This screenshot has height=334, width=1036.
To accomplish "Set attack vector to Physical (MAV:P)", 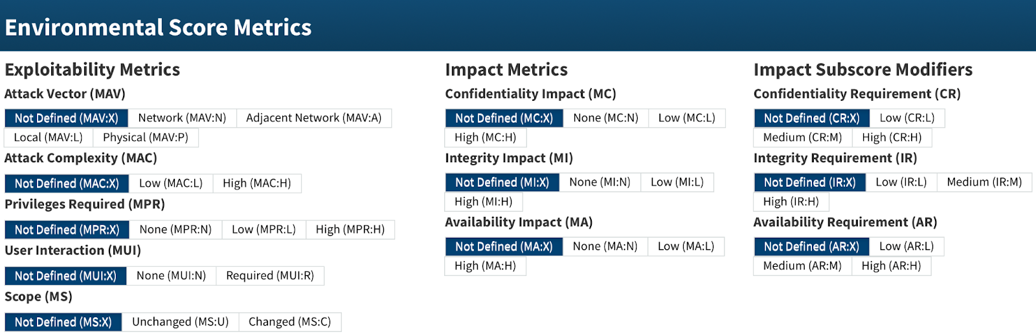I will (146, 138).
